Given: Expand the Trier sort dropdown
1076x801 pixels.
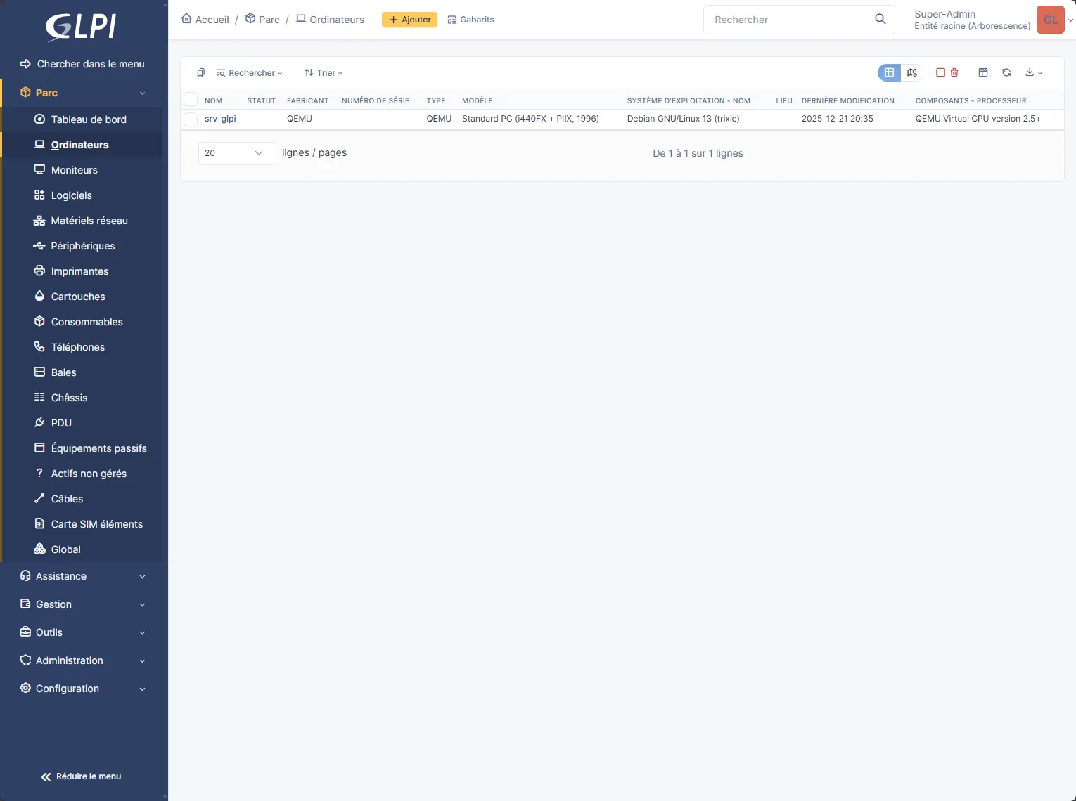Looking at the screenshot, I should pyautogui.click(x=324, y=73).
